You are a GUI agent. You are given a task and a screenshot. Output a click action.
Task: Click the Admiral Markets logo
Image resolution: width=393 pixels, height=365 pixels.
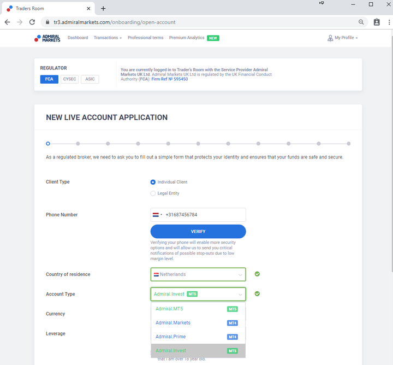coord(47,38)
